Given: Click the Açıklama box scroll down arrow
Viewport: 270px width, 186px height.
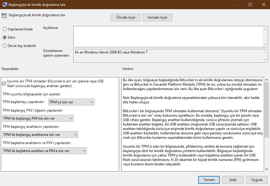Looking at the screenshot, I should point(265,44).
